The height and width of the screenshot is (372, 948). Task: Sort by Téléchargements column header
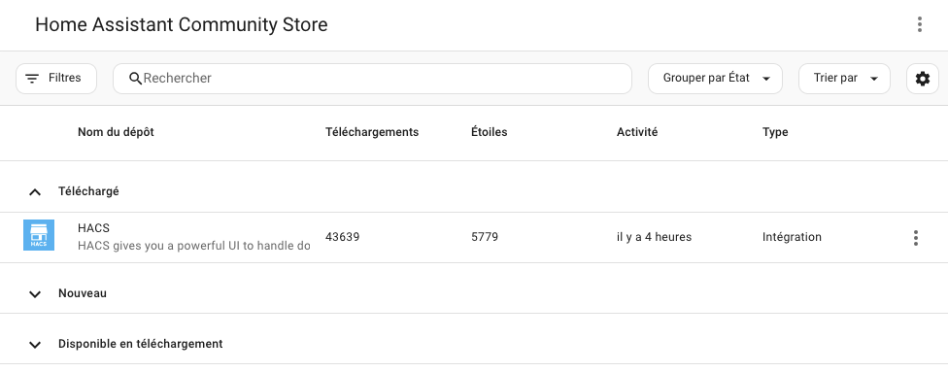[372, 132]
